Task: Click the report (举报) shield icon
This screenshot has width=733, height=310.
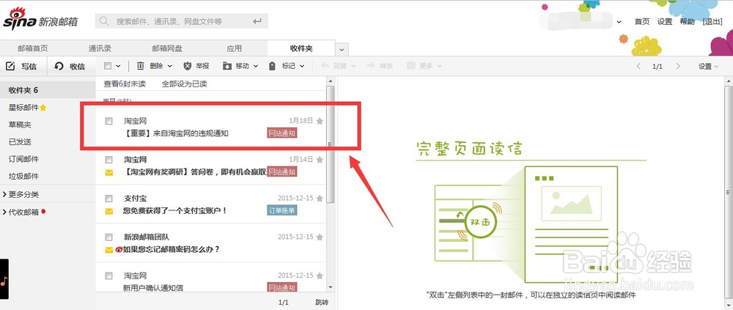Action: (x=188, y=66)
